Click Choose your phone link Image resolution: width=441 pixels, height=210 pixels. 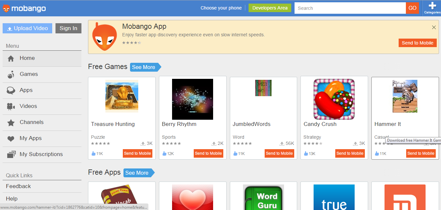tap(221, 8)
